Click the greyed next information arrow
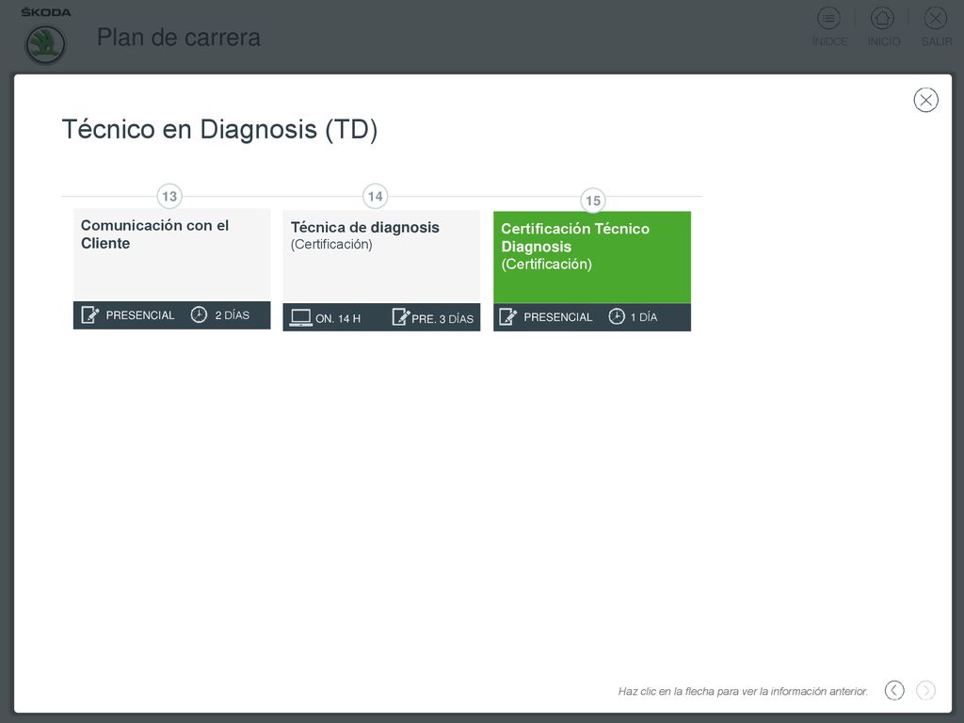This screenshot has width=964, height=723. (925, 690)
